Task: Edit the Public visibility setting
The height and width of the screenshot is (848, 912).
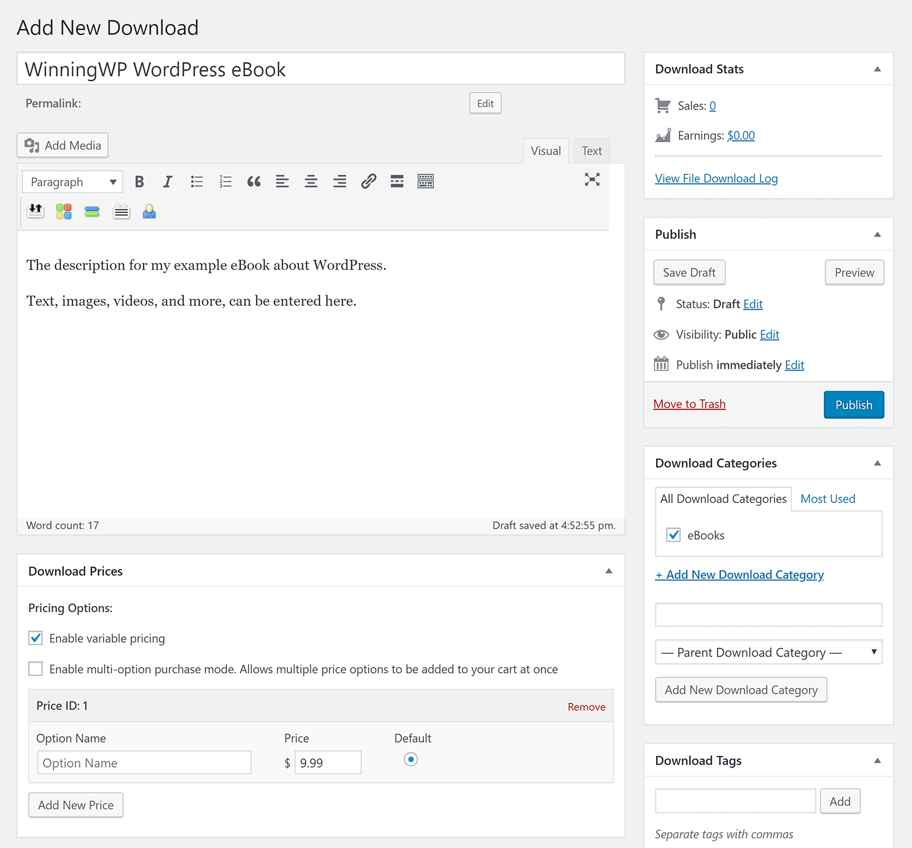Action: coord(769,335)
